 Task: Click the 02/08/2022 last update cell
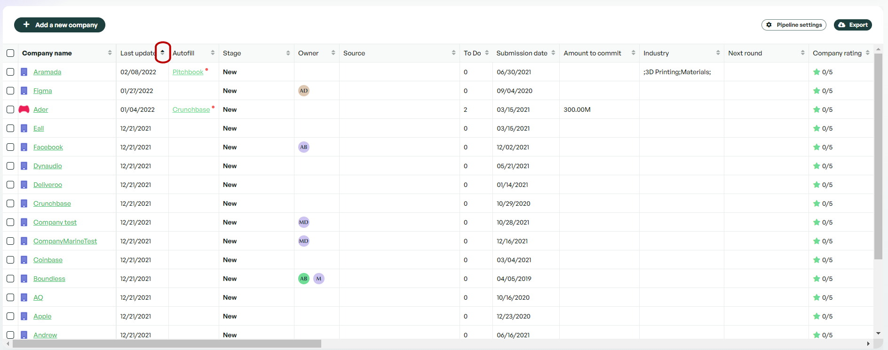pos(142,72)
